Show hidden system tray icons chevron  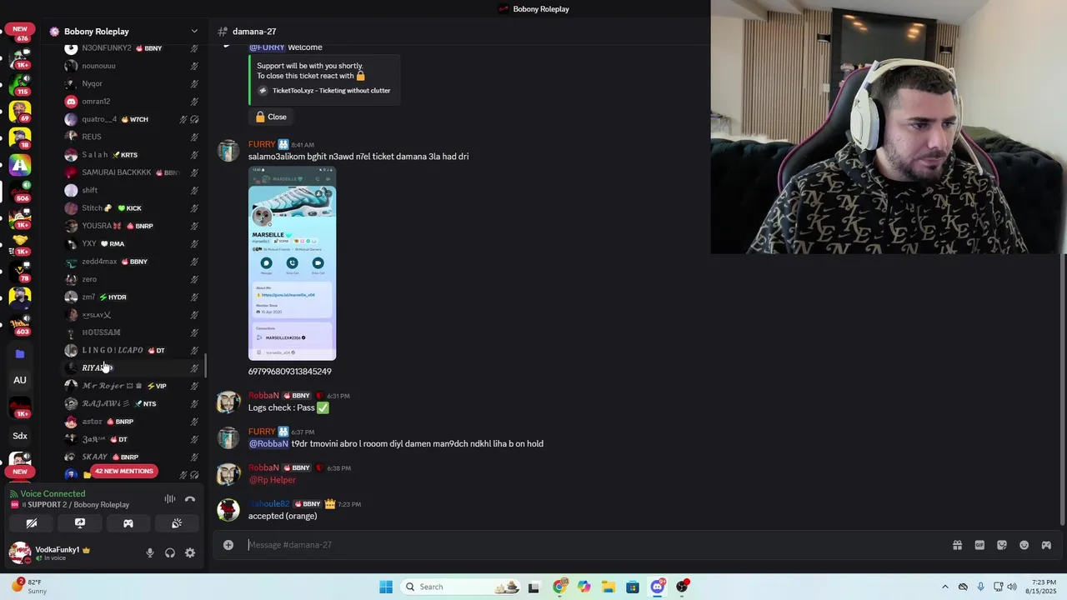(x=944, y=587)
